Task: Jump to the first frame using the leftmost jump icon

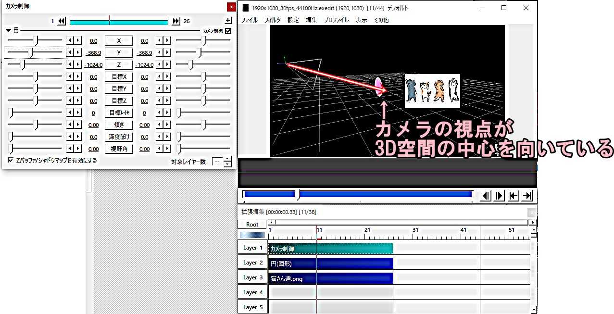Action: (x=514, y=195)
